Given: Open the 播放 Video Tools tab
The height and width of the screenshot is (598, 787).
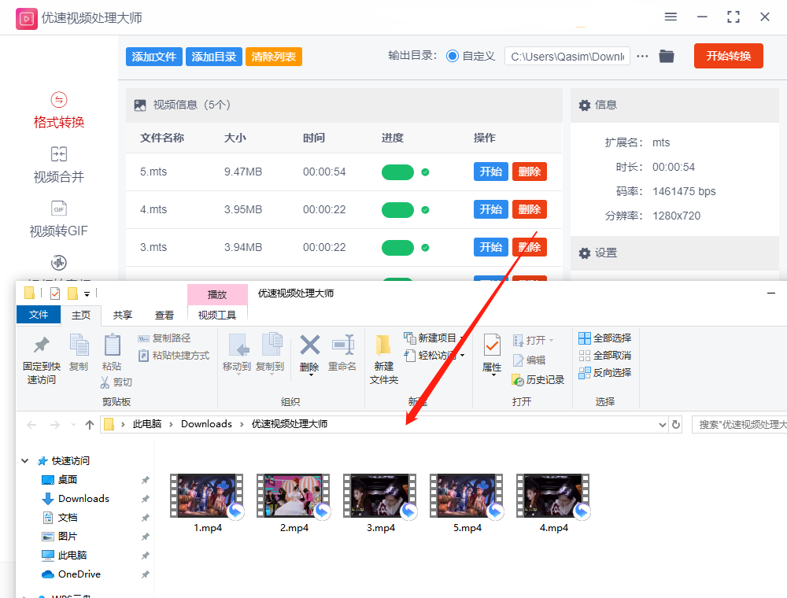Looking at the screenshot, I should (x=217, y=293).
